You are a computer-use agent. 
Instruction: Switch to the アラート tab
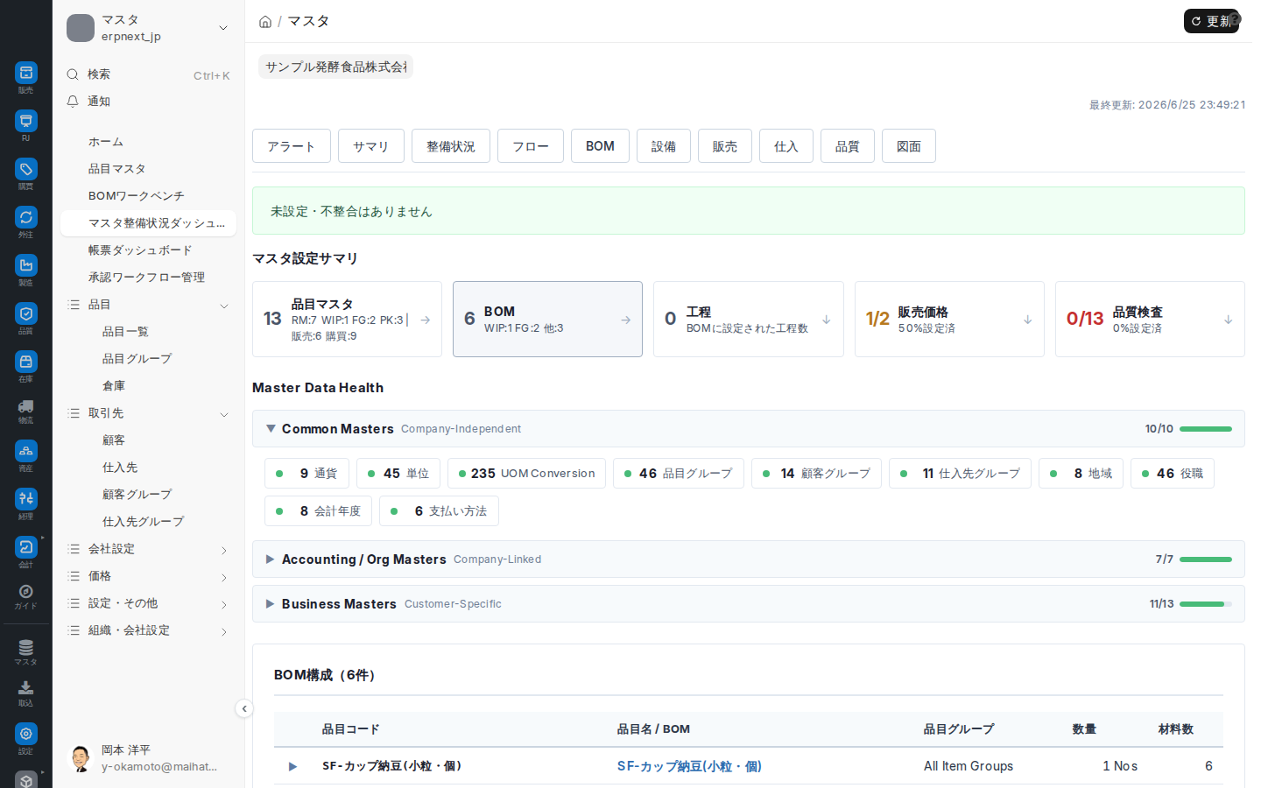tap(292, 146)
